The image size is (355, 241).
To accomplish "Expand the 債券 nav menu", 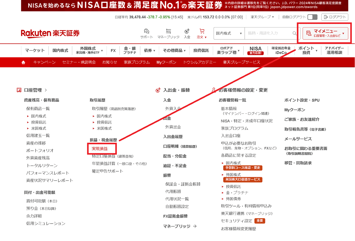I will [x=149, y=51].
